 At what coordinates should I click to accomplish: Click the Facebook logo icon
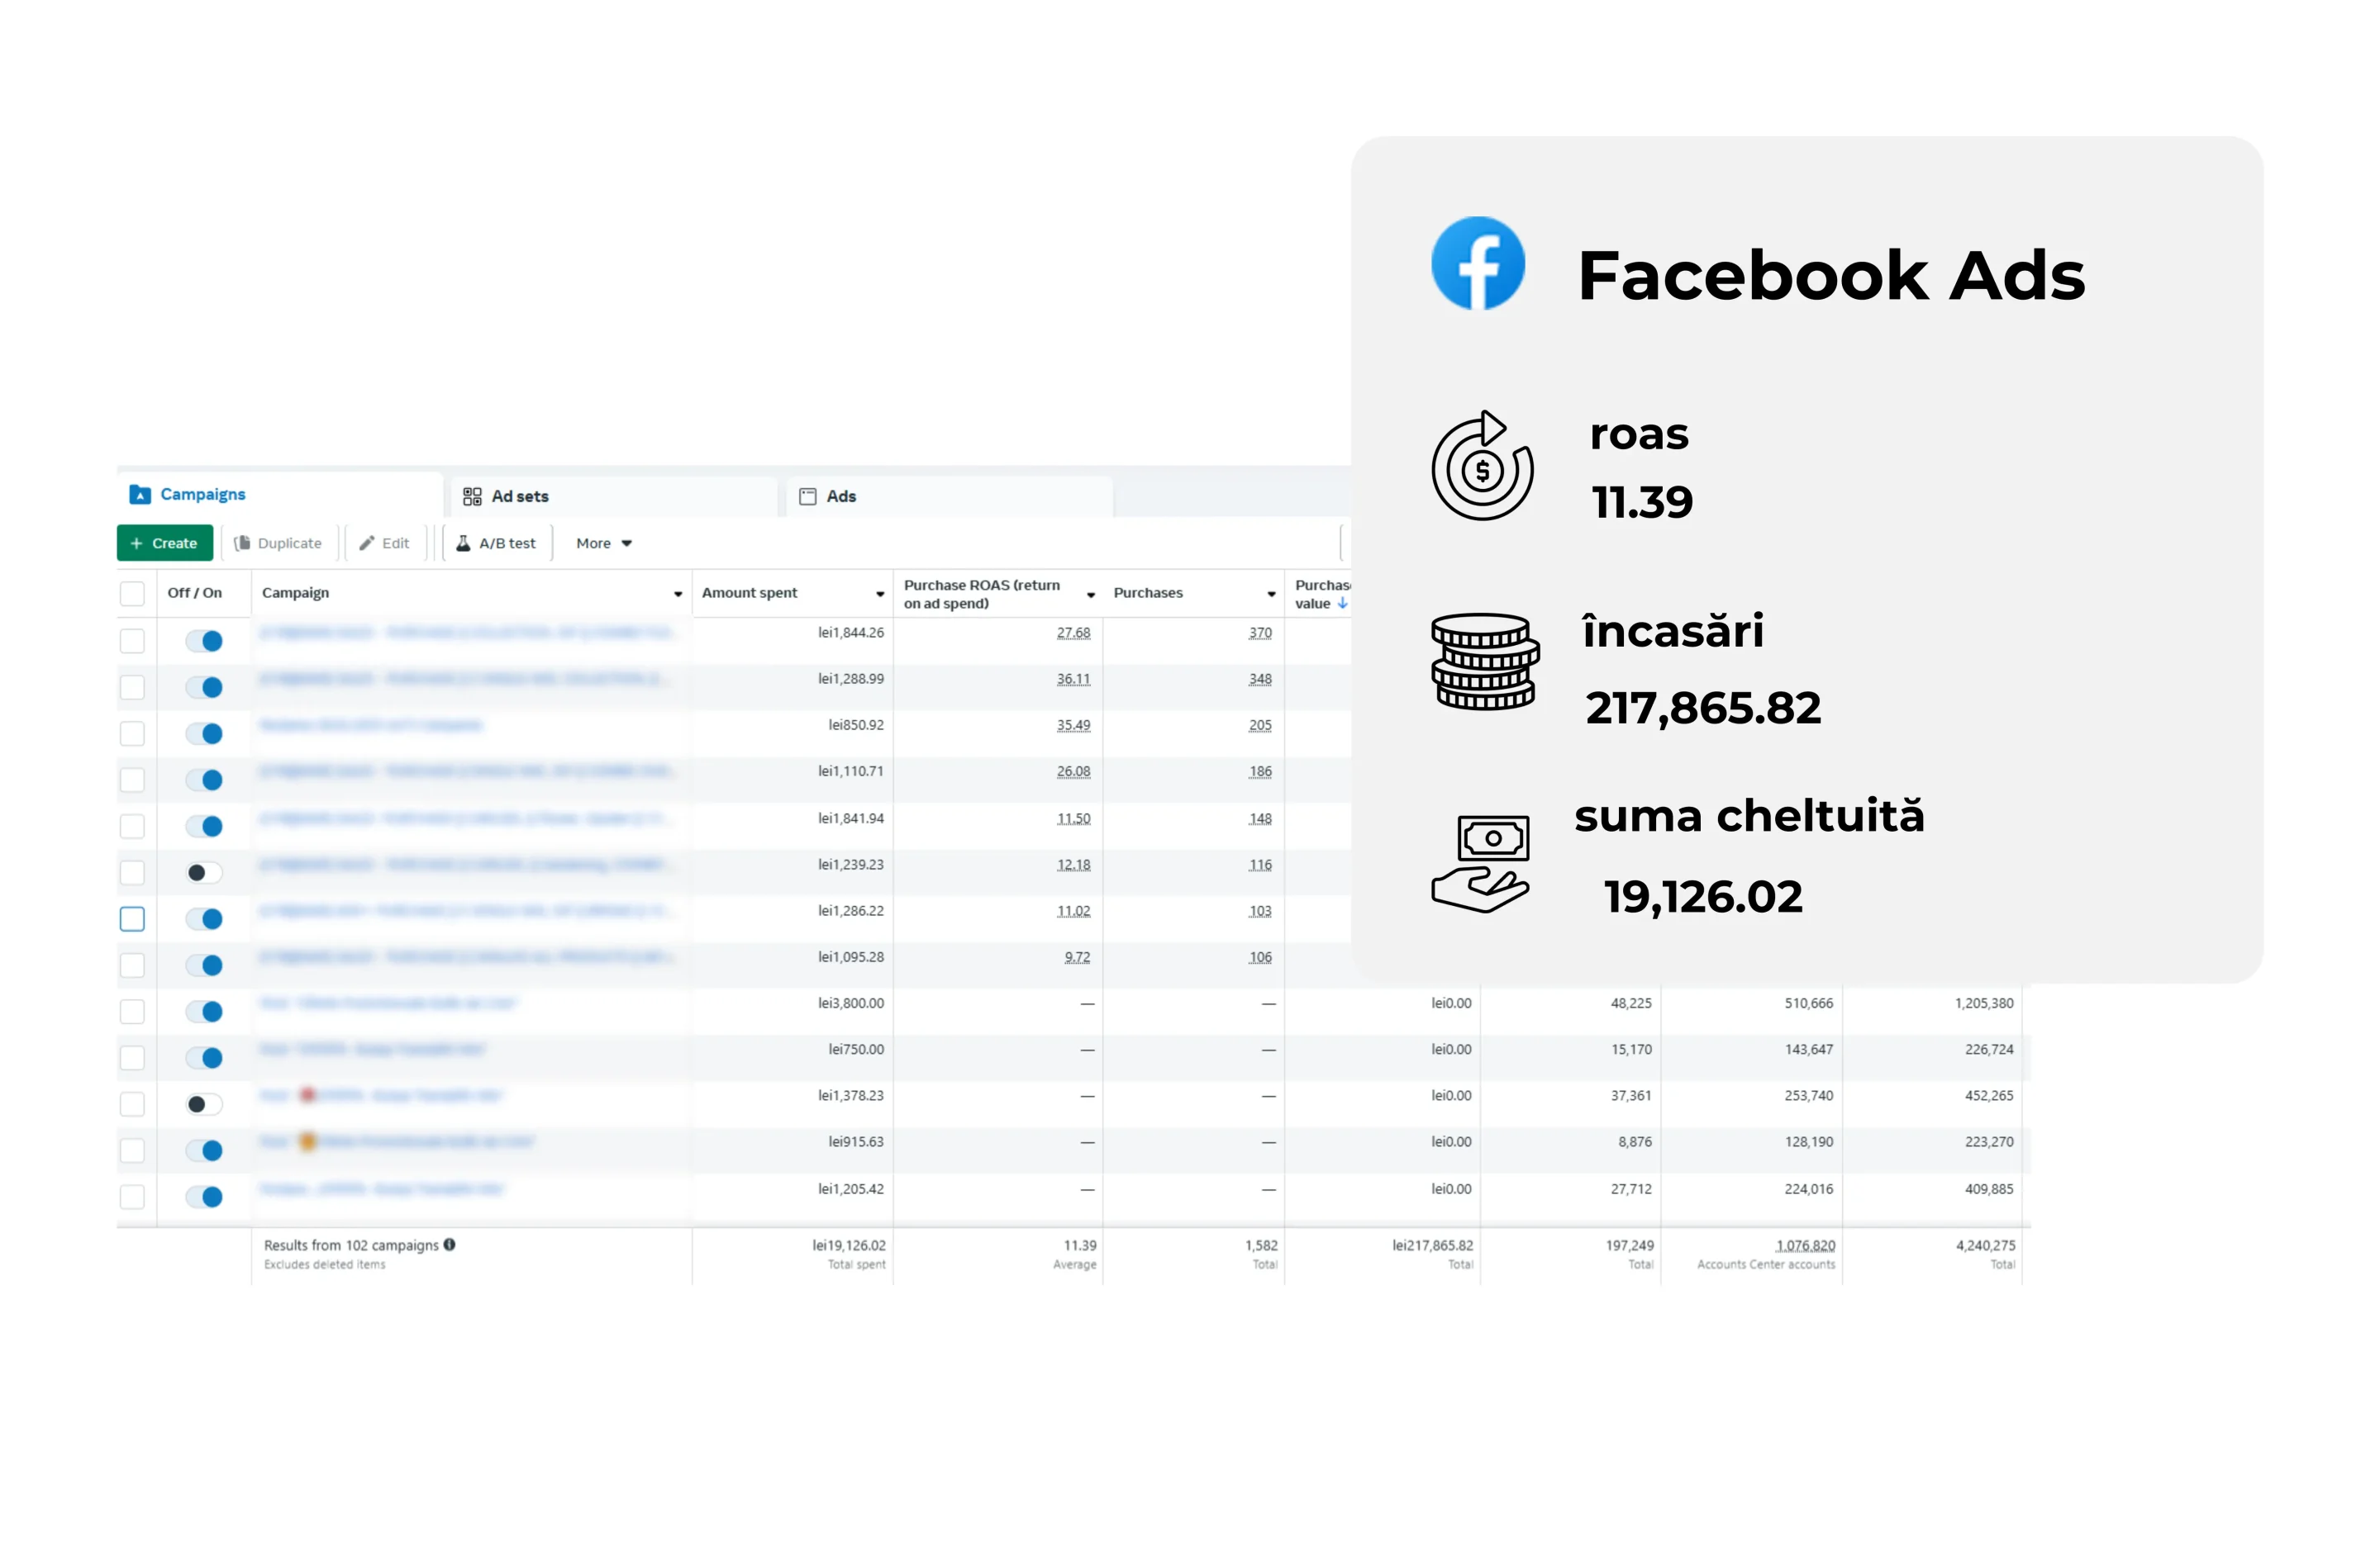(1478, 262)
